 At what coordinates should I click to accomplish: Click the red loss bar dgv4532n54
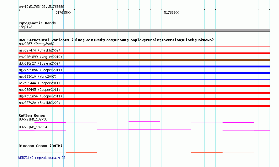(x=144, y=99)
